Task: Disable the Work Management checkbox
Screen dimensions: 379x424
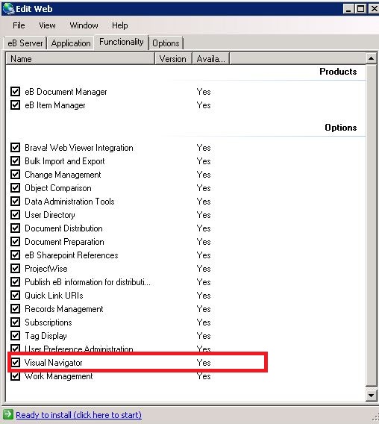Action: tap(16, 376)
